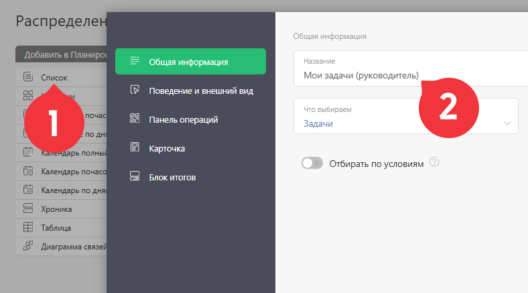
Task: Switch to the Панель операций section
Action: point(190,119)
